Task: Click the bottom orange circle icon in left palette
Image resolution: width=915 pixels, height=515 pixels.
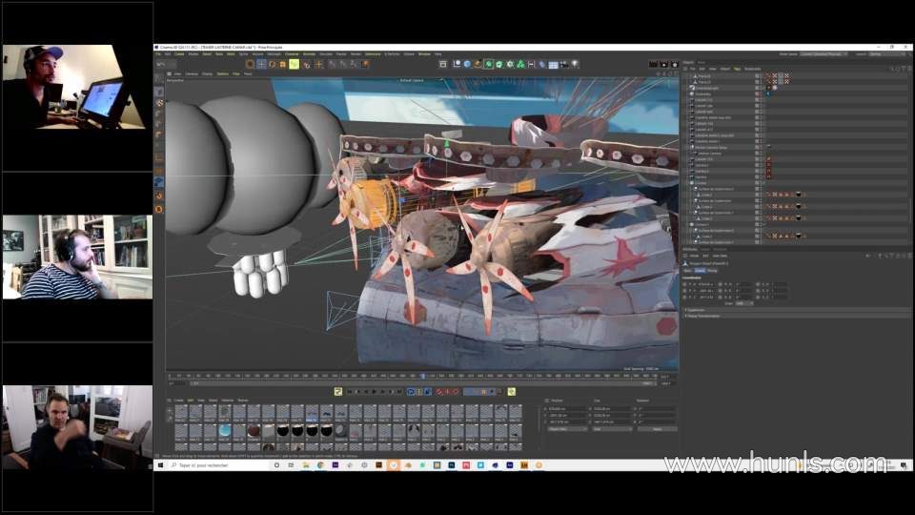Action: click(159, 209)
